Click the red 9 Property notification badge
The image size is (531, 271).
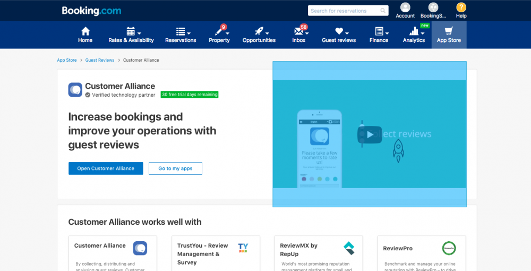pos(223,27)
